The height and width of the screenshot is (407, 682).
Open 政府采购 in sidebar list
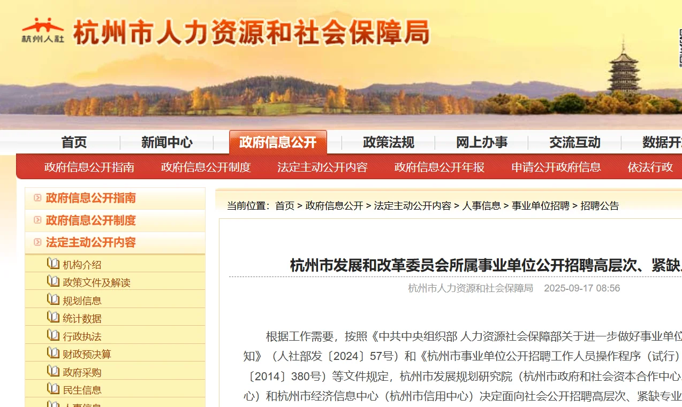tap(82, 372)
